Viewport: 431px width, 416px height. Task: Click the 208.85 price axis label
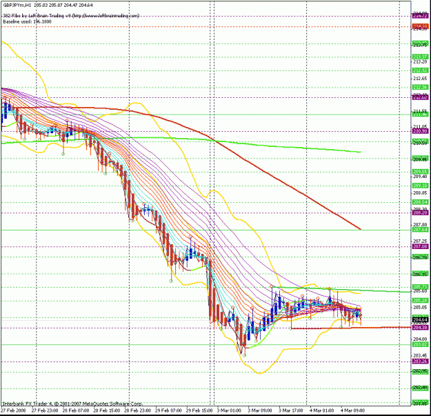tap(420, 193)
